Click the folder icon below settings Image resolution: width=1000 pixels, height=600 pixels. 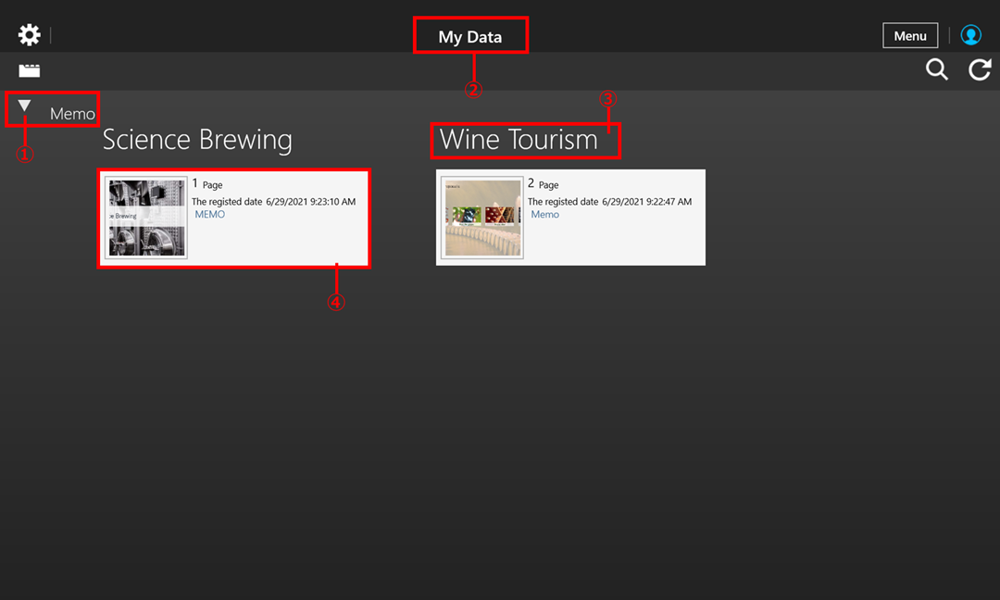click(30, 70)
